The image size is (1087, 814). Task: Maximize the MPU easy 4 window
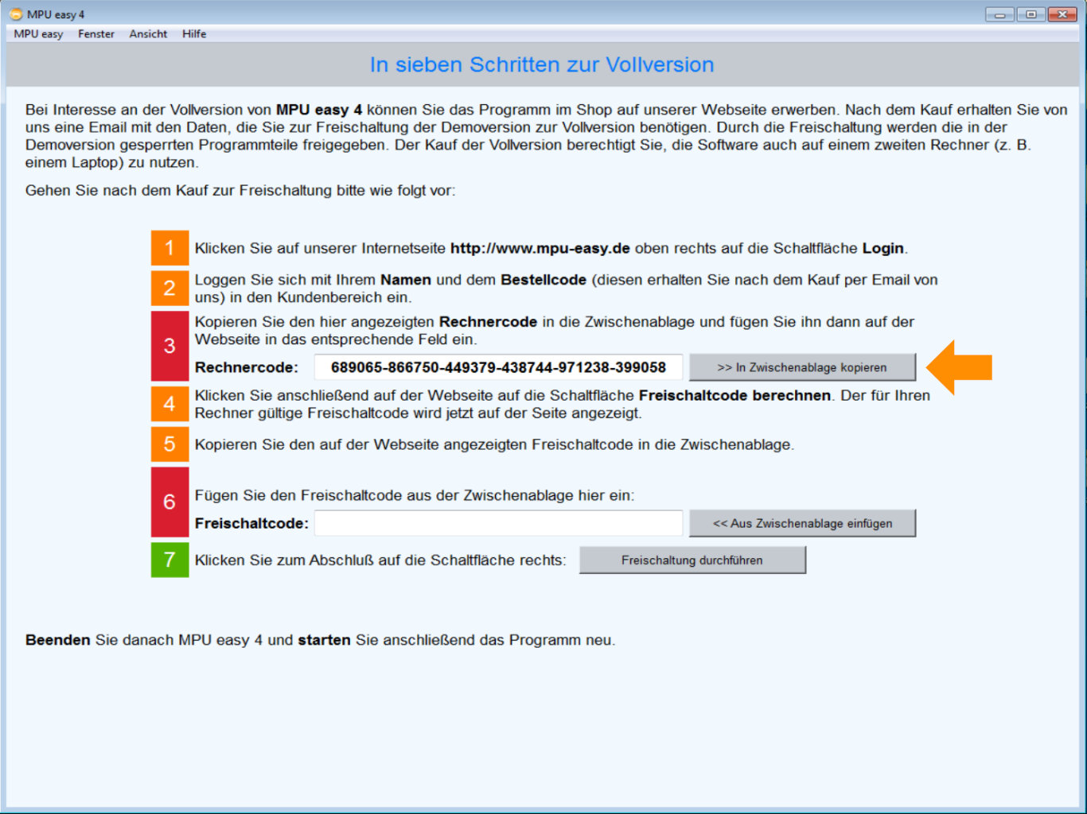click(1031, 14)
